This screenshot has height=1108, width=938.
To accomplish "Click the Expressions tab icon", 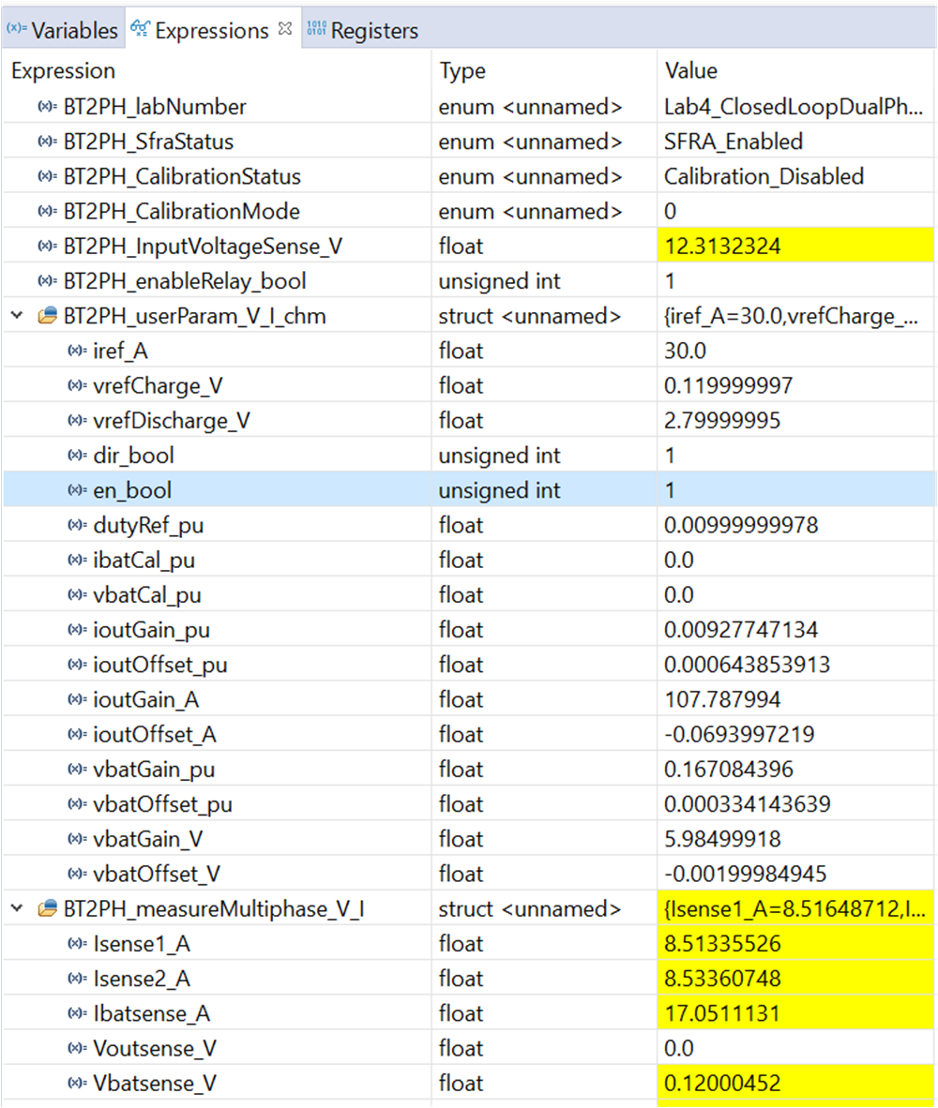I will pos(144,29).
